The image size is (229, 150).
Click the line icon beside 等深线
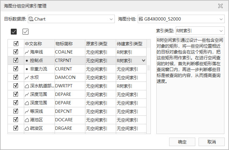(27, 111)
